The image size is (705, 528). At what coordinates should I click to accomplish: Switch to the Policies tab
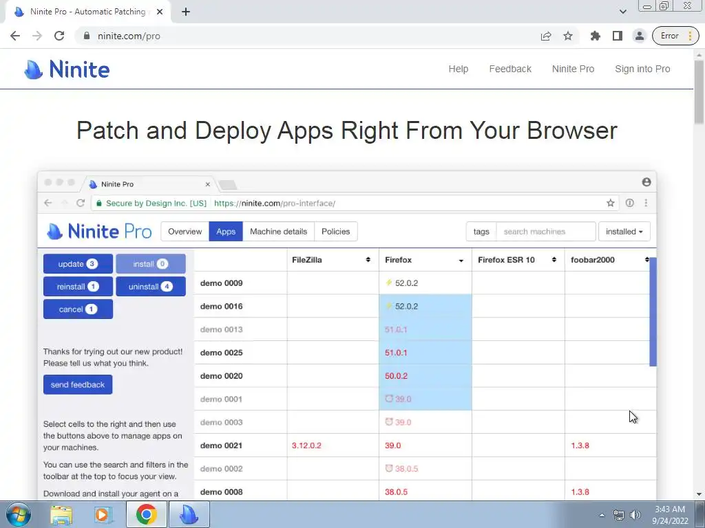coord(336,231)
